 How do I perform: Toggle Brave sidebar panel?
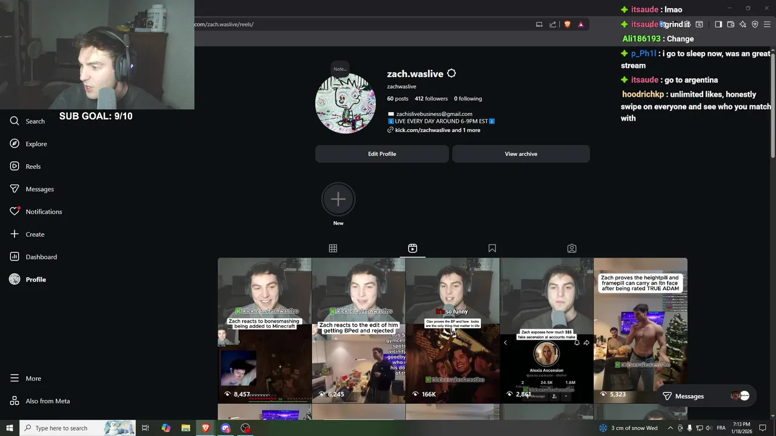click(718, 24)
